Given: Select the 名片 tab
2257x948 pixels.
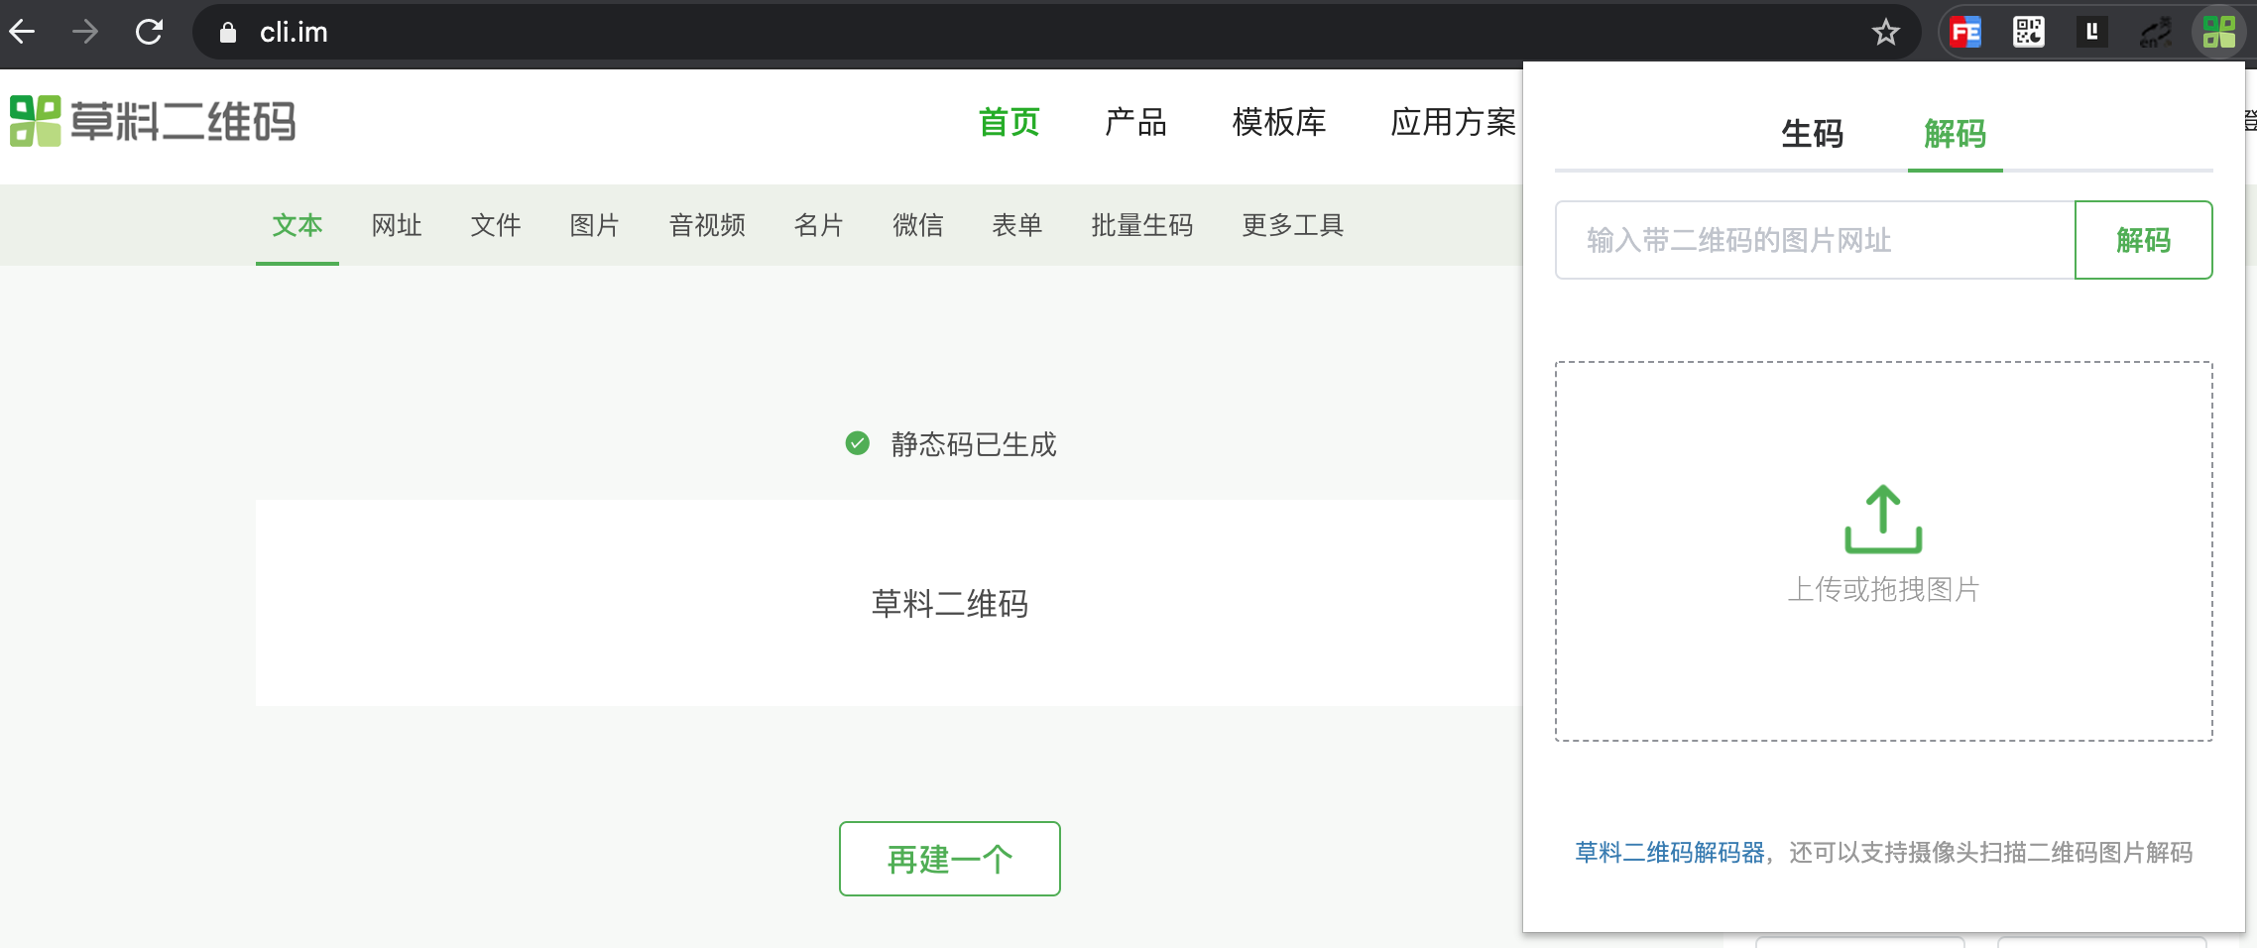Looking at the screenshot, I should 819,225.
